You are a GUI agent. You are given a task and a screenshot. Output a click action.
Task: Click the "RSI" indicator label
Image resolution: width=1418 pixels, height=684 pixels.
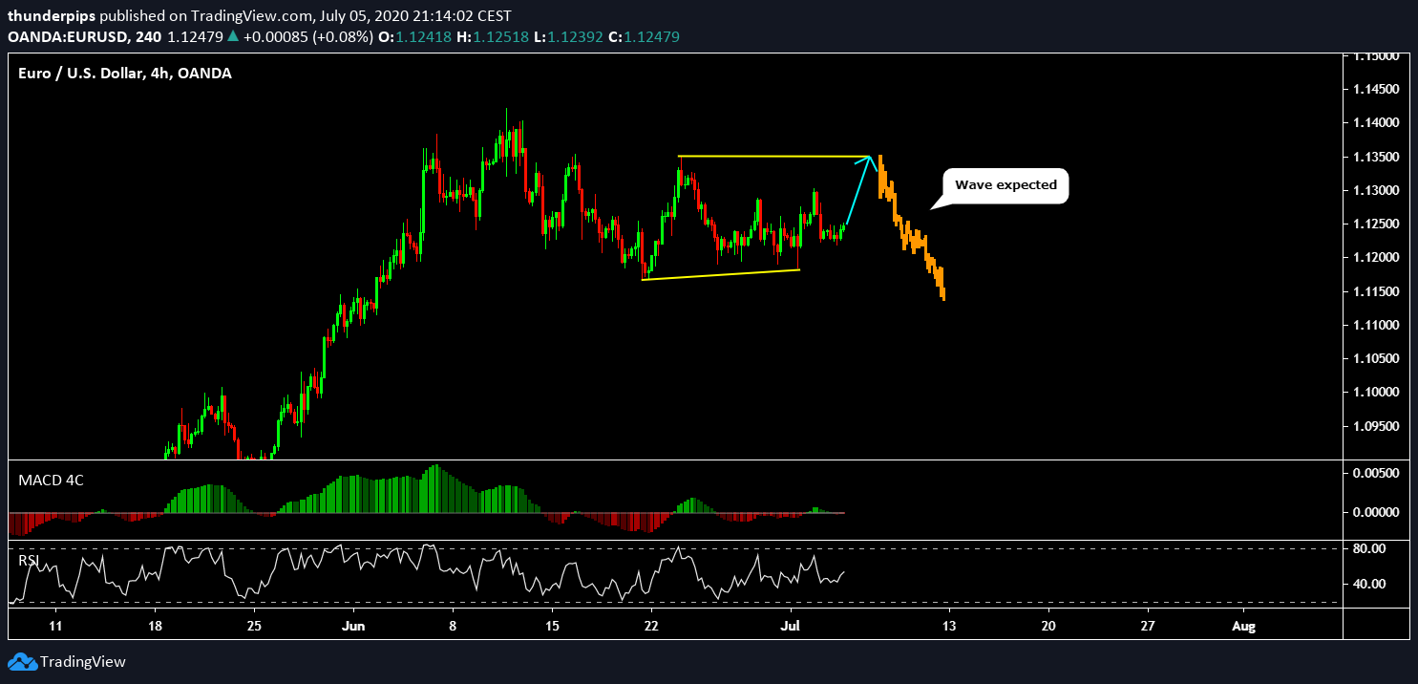point(30,560)
